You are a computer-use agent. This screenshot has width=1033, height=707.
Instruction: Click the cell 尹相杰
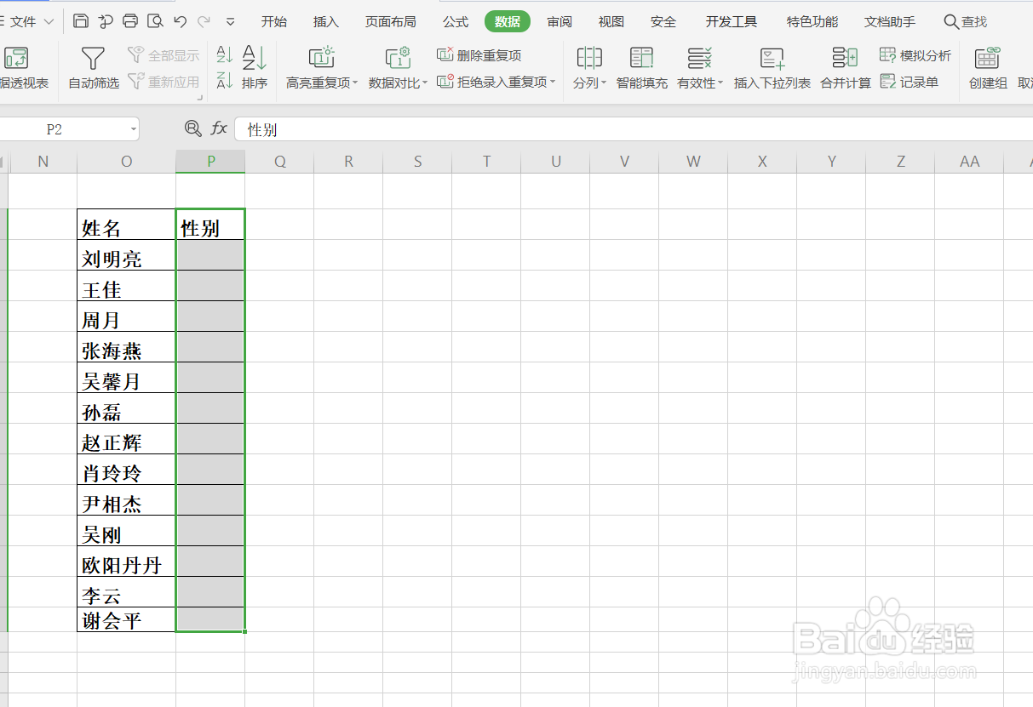pyautogui.click(x=126, y=500)
